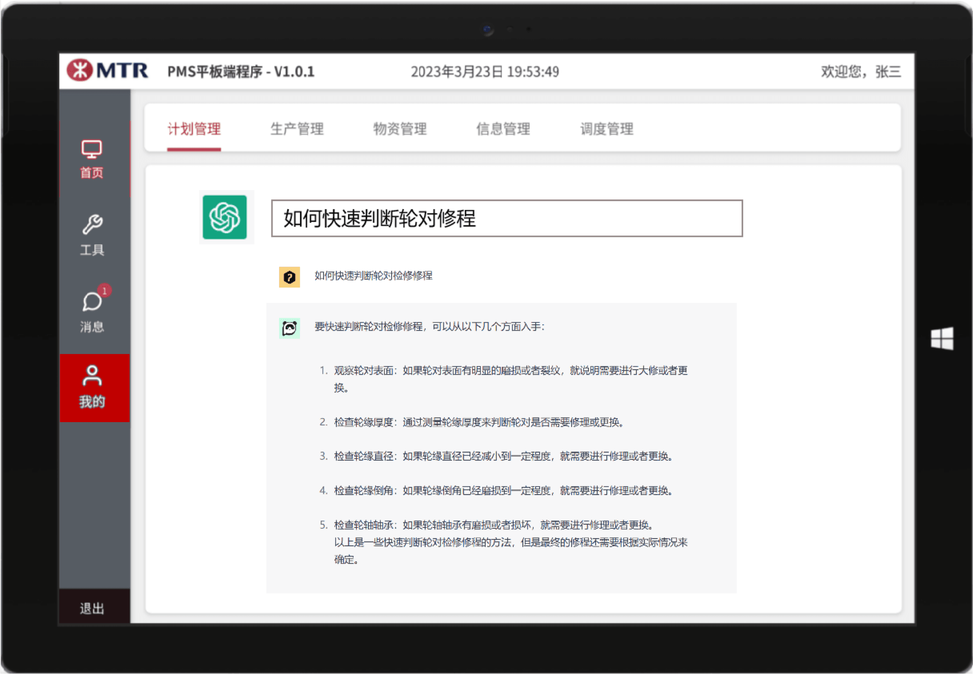The image size is (973, 674).
Task: Click the yellow question mark avatar icon
Action: (x=289, y=276)
